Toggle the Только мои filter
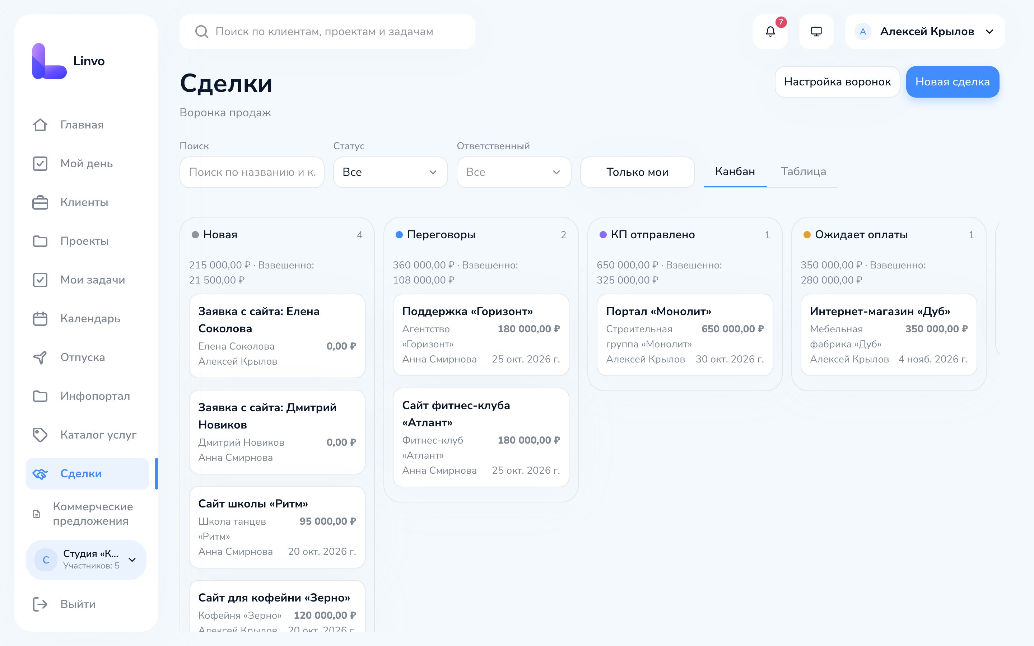 637,172
